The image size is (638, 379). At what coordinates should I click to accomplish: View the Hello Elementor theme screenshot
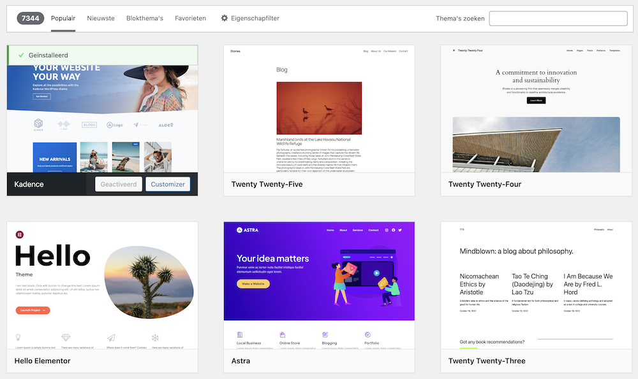[102, 285]
